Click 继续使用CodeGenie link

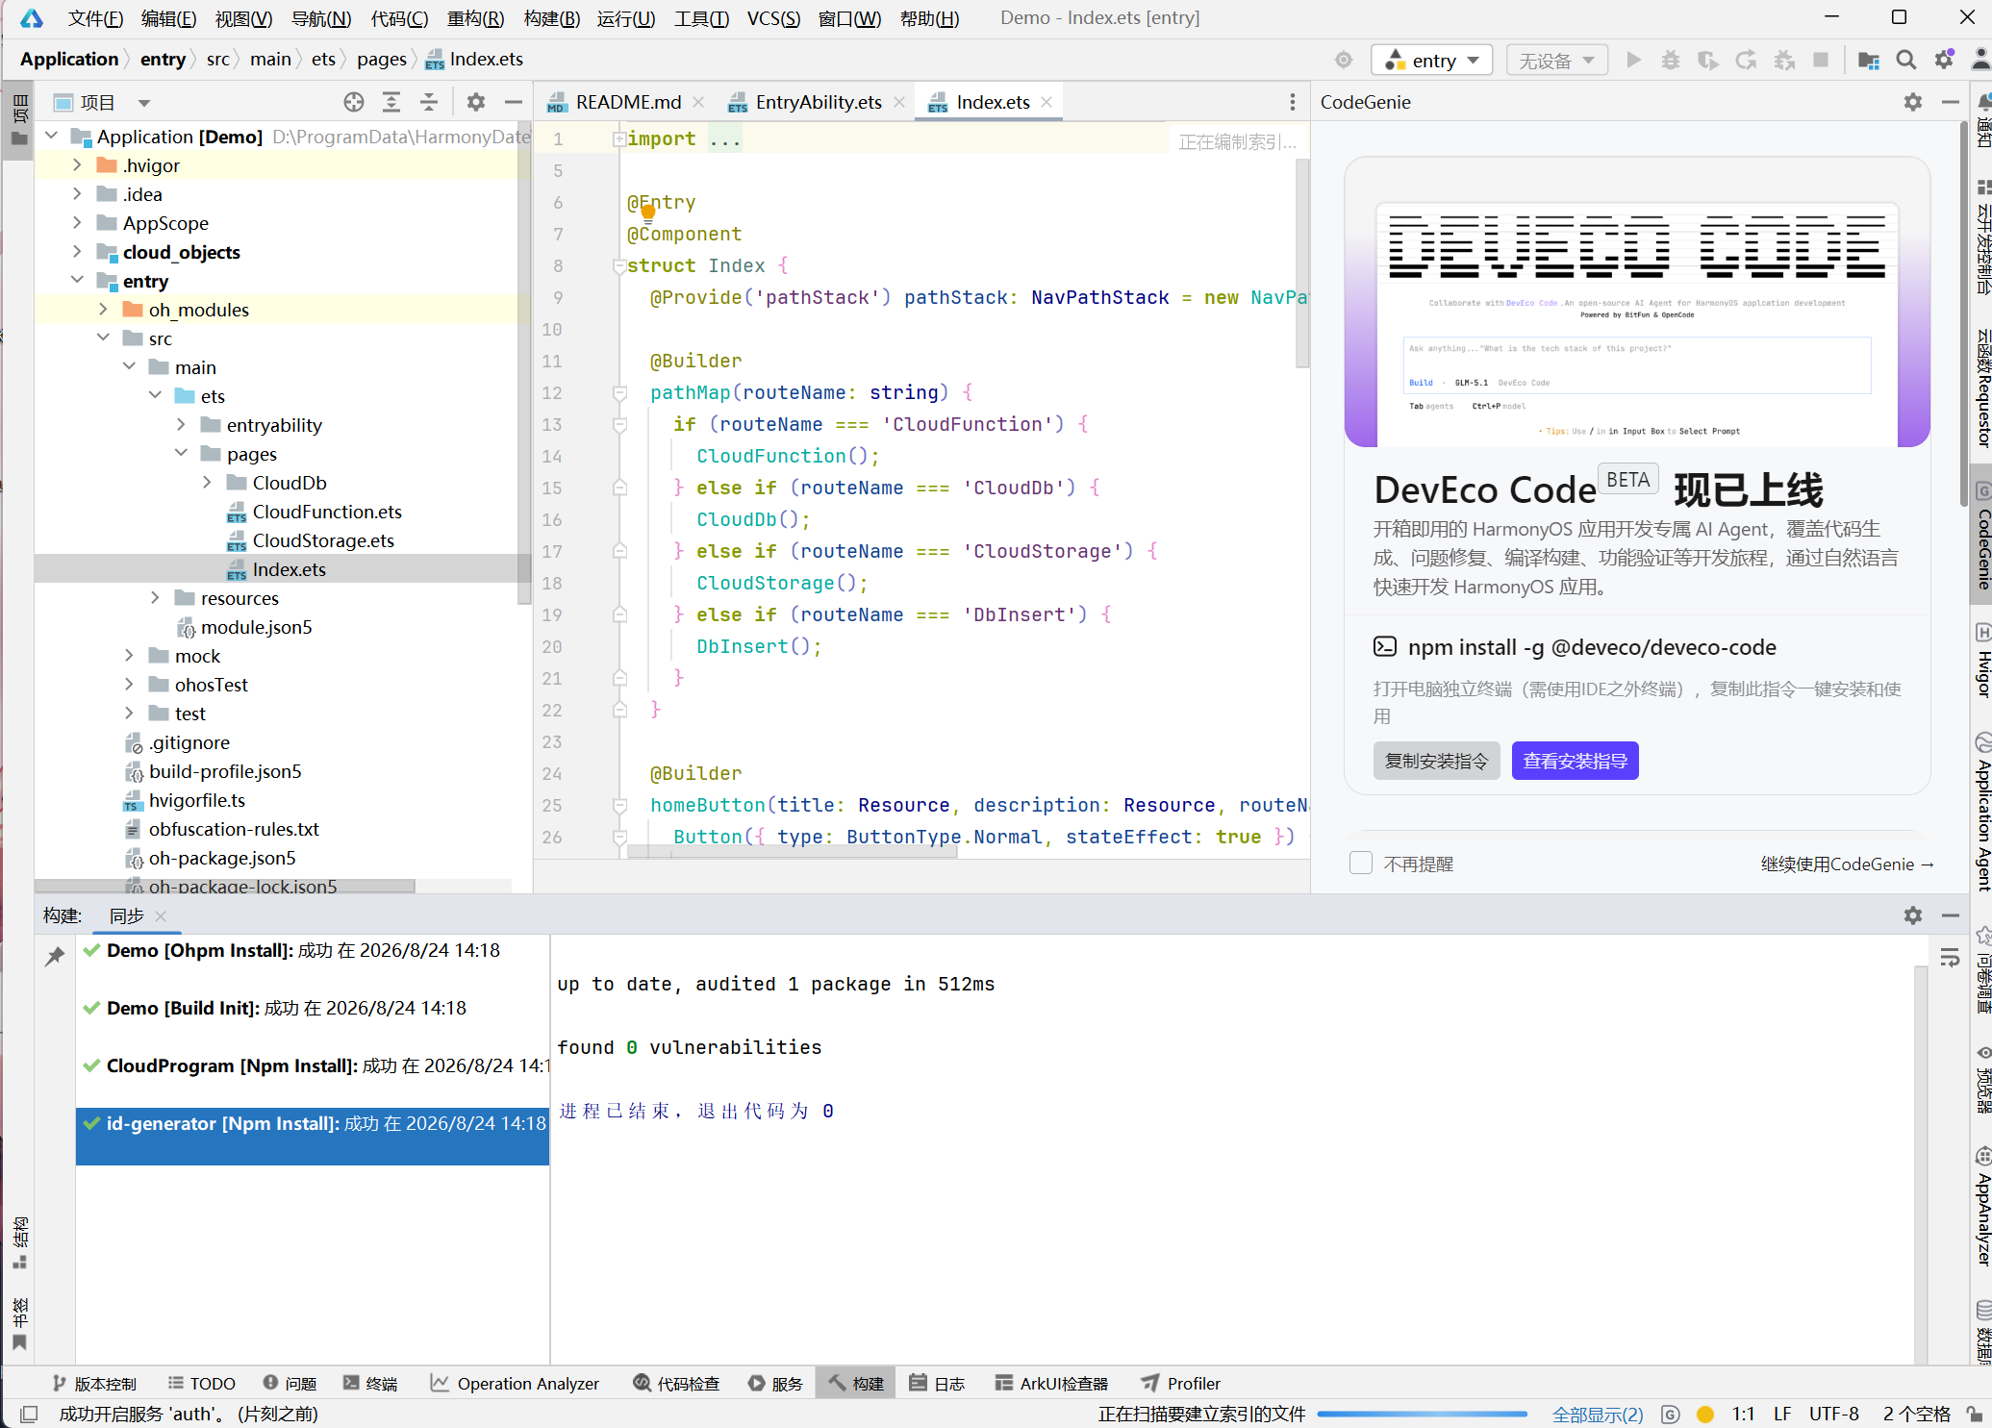[1847, 864]
